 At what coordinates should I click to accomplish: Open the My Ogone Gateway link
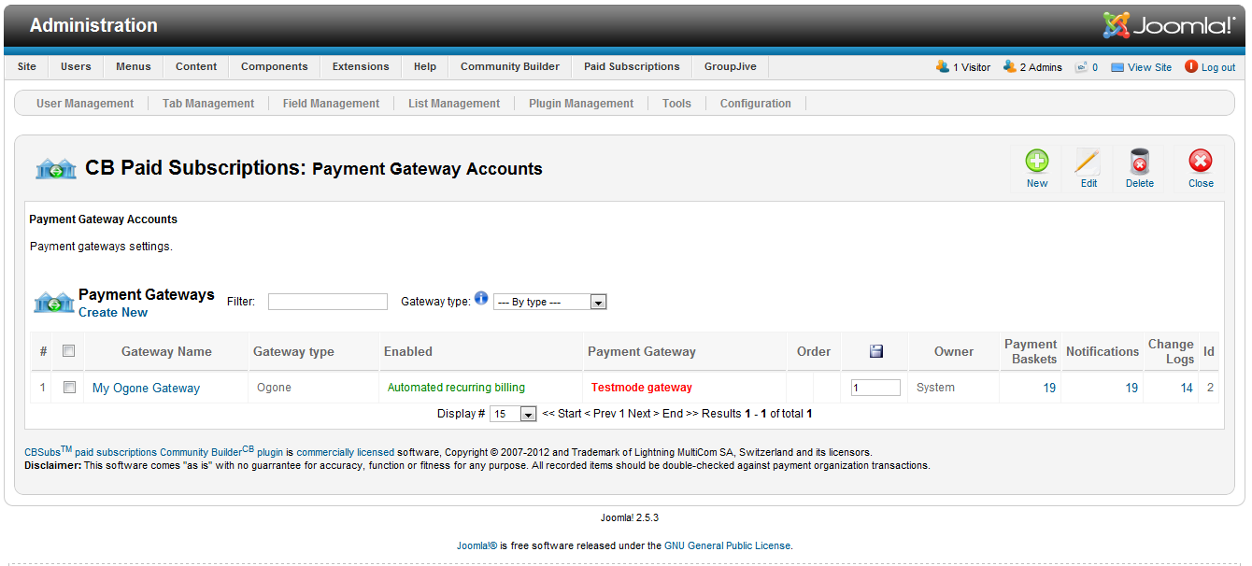146,388
